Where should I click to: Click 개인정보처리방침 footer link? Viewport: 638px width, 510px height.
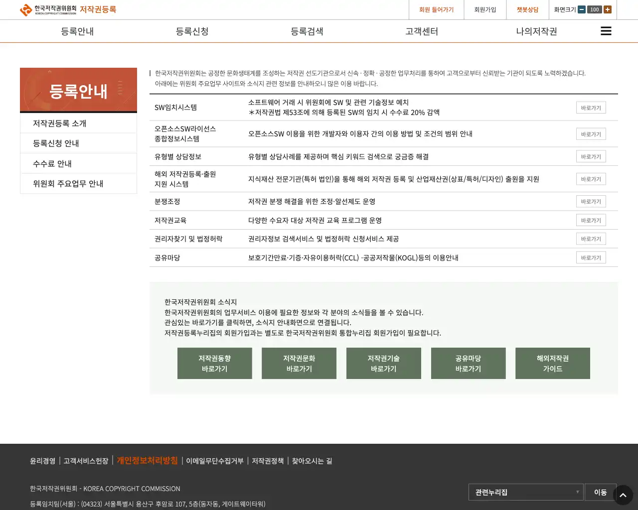(x=147, y=461)
